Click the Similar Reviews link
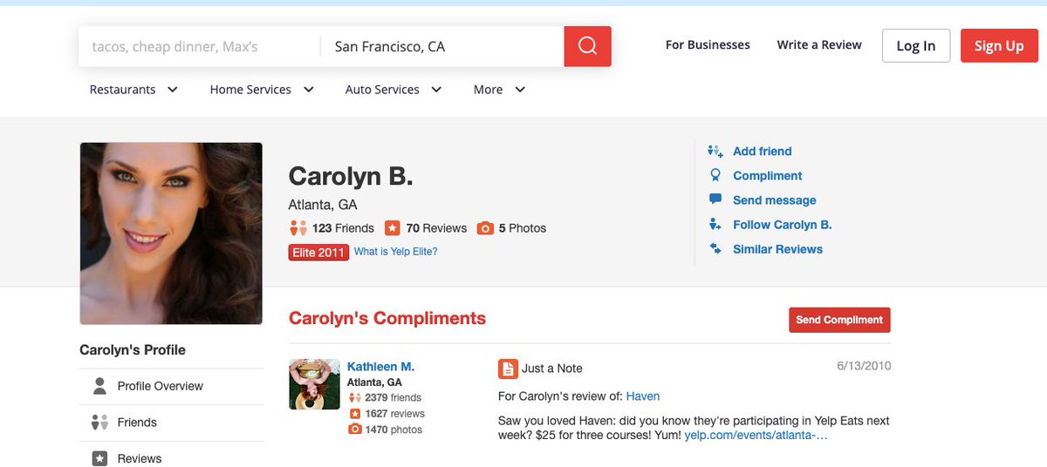 (777, 248)
